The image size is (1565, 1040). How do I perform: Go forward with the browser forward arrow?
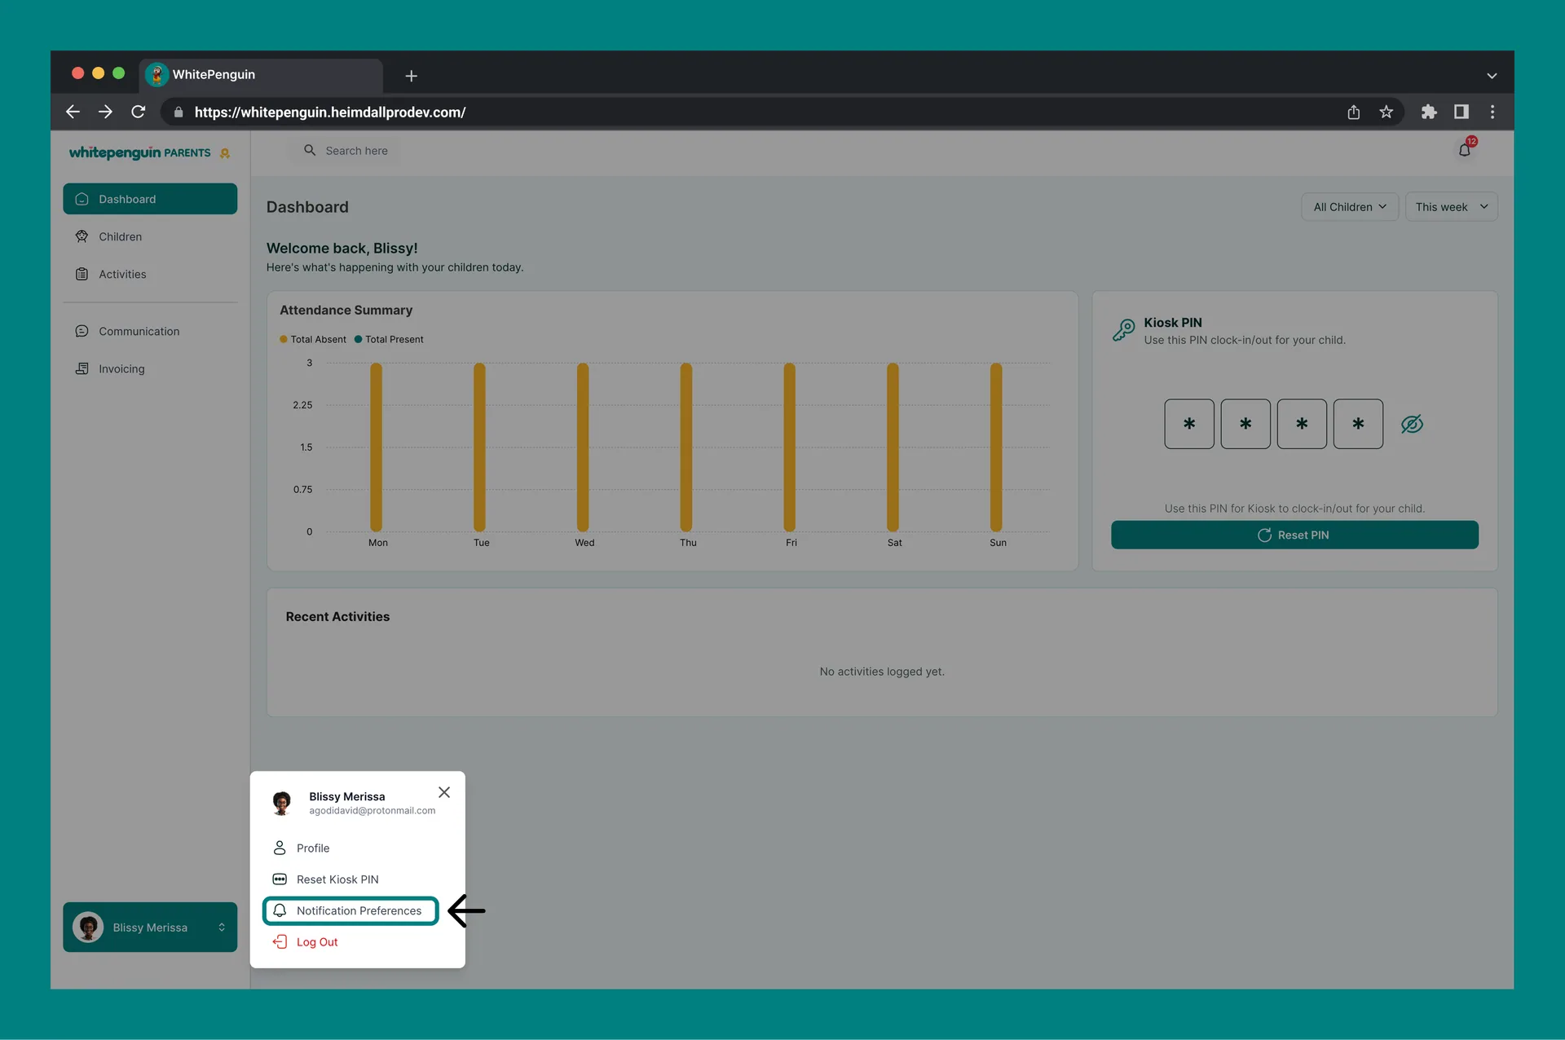(105, 112)
